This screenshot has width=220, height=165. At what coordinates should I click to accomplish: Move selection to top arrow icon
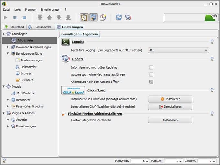click(40, 17)
